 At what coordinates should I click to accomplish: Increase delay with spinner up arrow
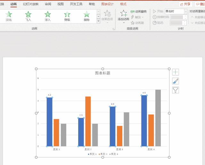[x=184, y=22]
